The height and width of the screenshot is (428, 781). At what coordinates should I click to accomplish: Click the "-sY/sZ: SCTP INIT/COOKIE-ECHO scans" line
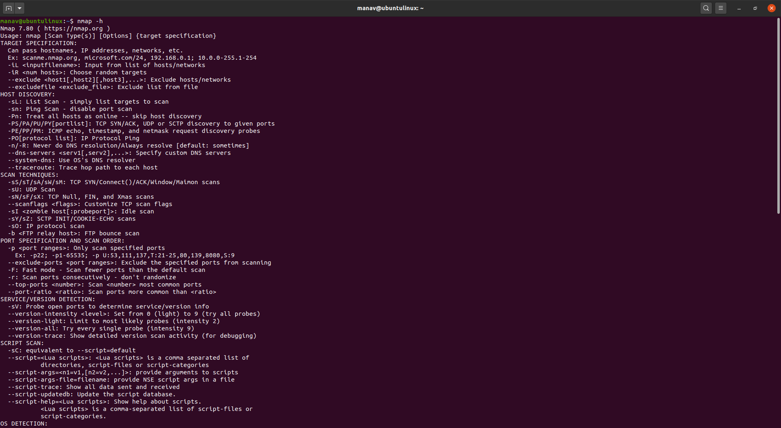pos(72,219)
